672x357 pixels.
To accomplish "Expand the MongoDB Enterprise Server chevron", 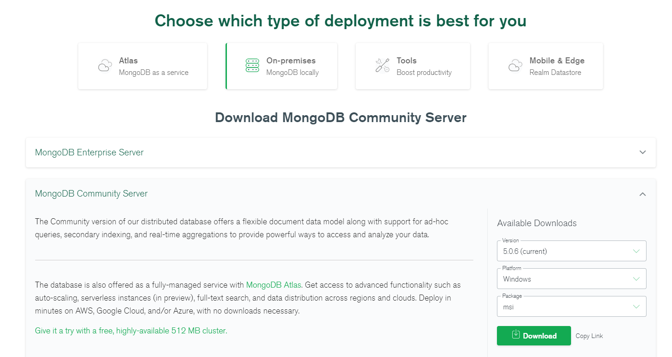I will tap(642, 152).
